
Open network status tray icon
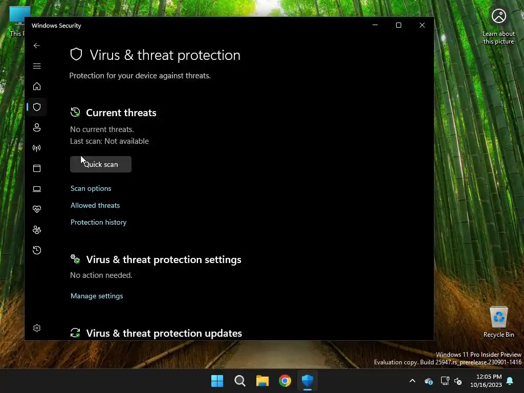click(x=445, y=381)
